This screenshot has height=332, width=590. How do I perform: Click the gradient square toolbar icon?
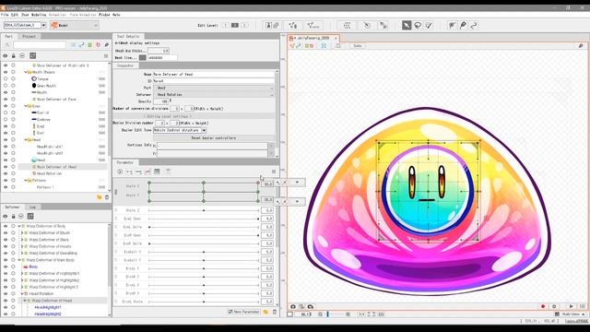383,25
